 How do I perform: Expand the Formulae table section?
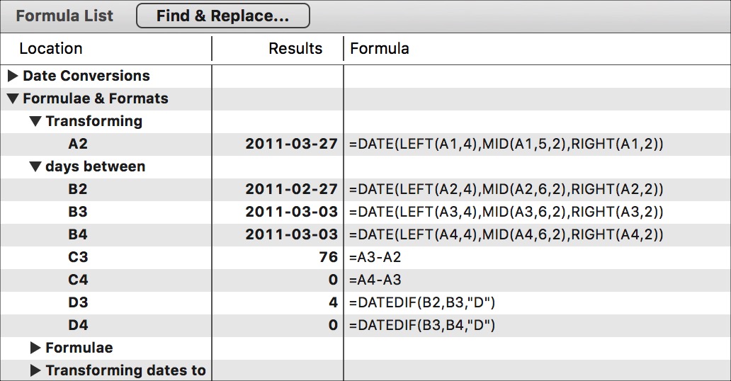[35, 348]
